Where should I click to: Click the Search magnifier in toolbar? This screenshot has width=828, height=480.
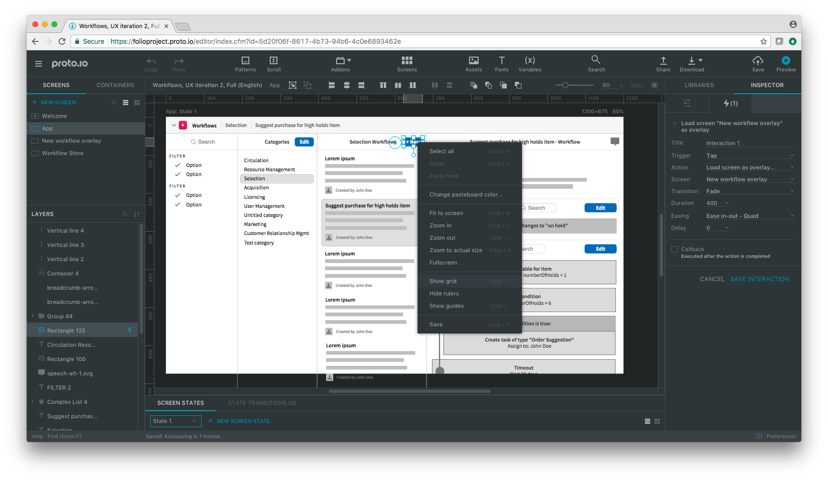[x=596, y=59]
